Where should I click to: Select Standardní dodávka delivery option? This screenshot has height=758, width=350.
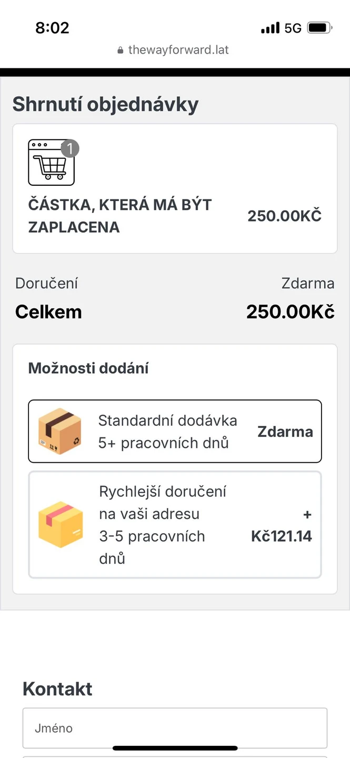167,431
